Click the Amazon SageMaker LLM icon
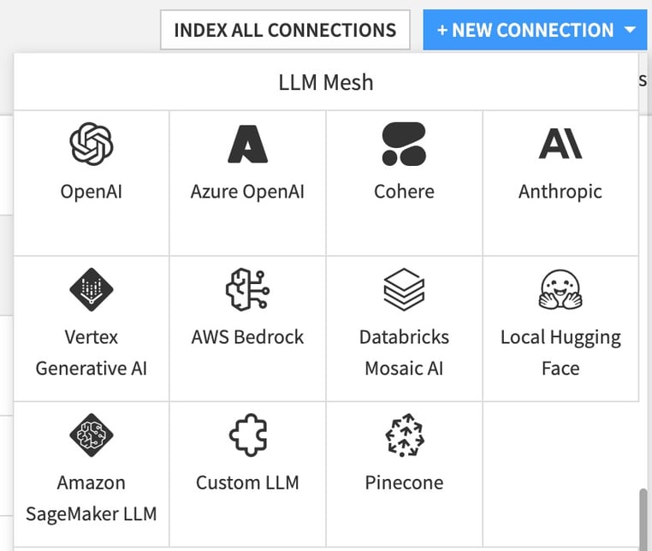 pyautogui.click(x=91, y=435)
